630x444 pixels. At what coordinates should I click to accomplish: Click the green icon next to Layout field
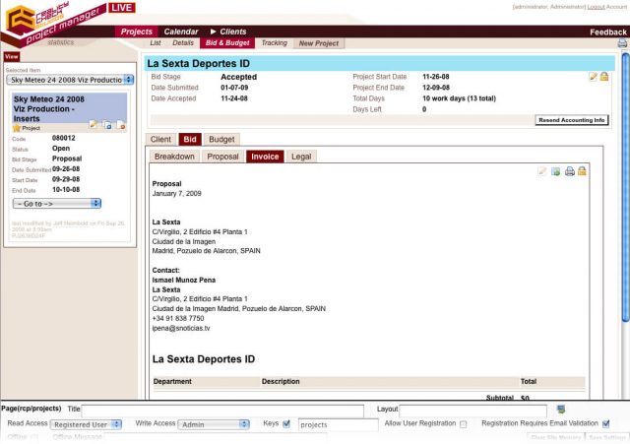(561, 410)
